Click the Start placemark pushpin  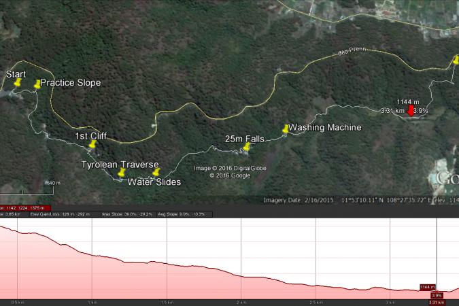17,82
